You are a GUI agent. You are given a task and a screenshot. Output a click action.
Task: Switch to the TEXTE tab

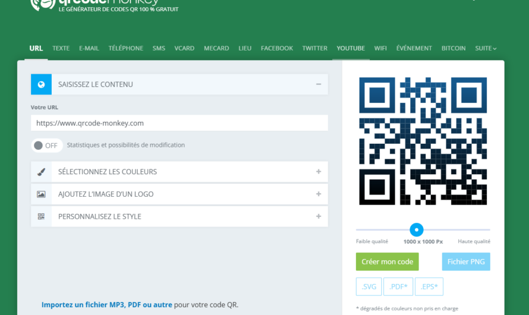[61, 48]
